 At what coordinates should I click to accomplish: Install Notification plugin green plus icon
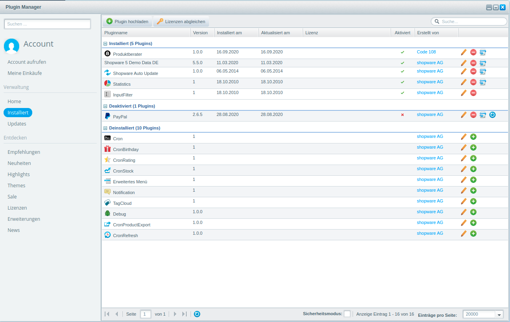[x=473, y=190]
